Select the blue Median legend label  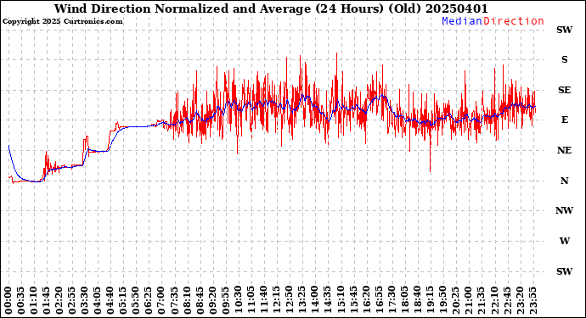point(462,21)
